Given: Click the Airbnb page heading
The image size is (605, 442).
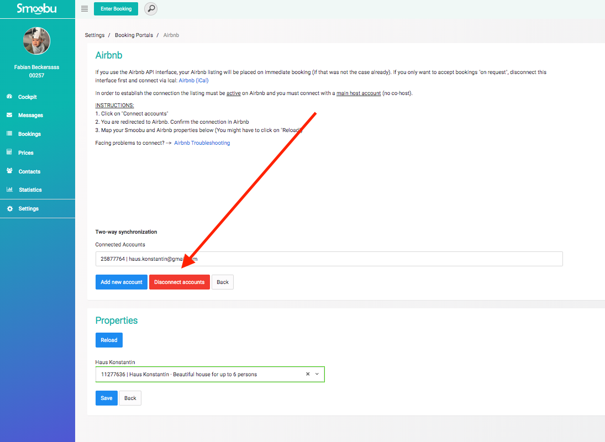Looking at the screenshot, I should coord(109,55).
